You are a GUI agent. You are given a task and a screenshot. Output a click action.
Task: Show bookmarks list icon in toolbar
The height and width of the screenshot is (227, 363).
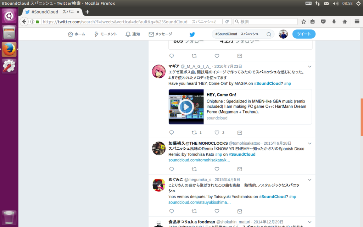coord(313,22)
